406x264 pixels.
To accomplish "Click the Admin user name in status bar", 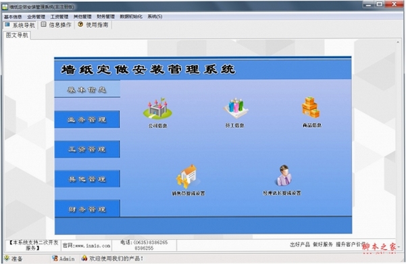I will (x=67, y=259).
